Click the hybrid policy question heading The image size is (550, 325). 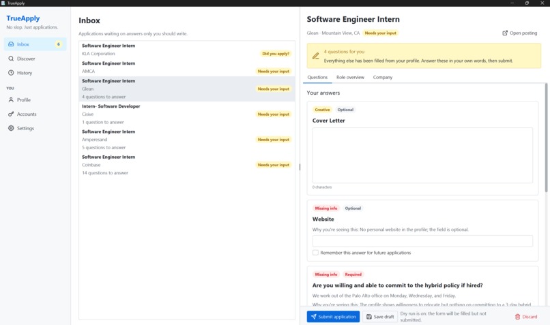(x=397, y=285)
